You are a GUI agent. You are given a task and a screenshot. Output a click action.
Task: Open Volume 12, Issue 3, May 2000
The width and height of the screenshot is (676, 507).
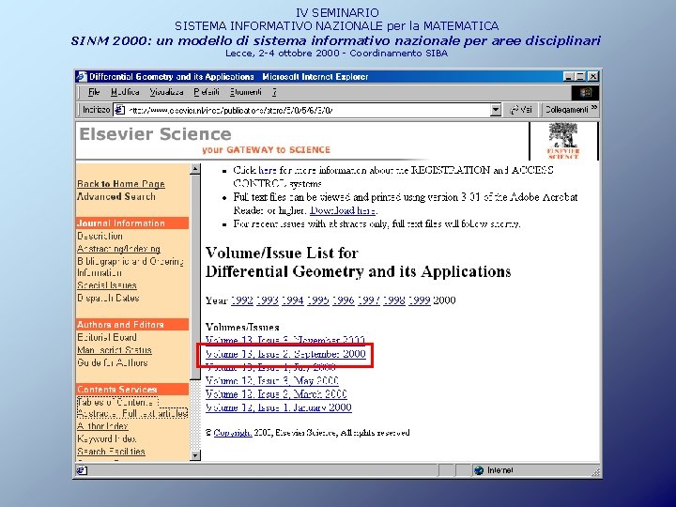272,380
